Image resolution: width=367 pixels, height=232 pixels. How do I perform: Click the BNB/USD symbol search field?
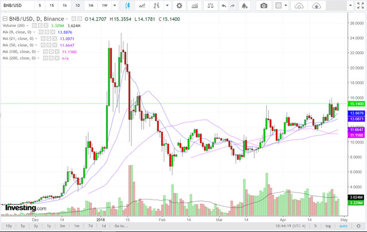point(18,6)
